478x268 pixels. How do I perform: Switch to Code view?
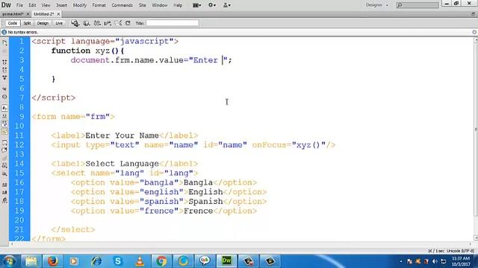point(13,23)
